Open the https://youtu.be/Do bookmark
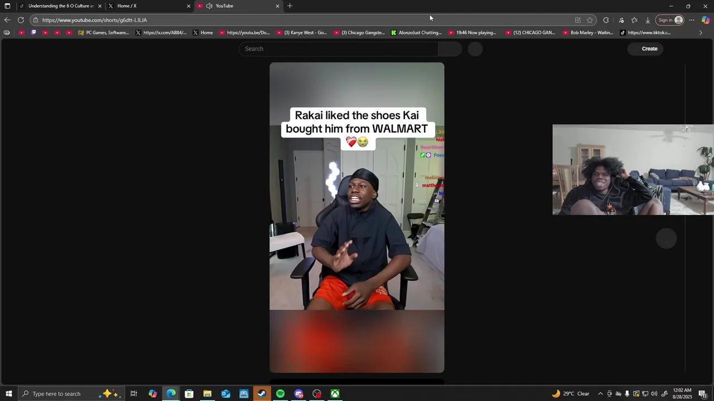This screenshot has height=401, width=714. [x=245, y=33]
